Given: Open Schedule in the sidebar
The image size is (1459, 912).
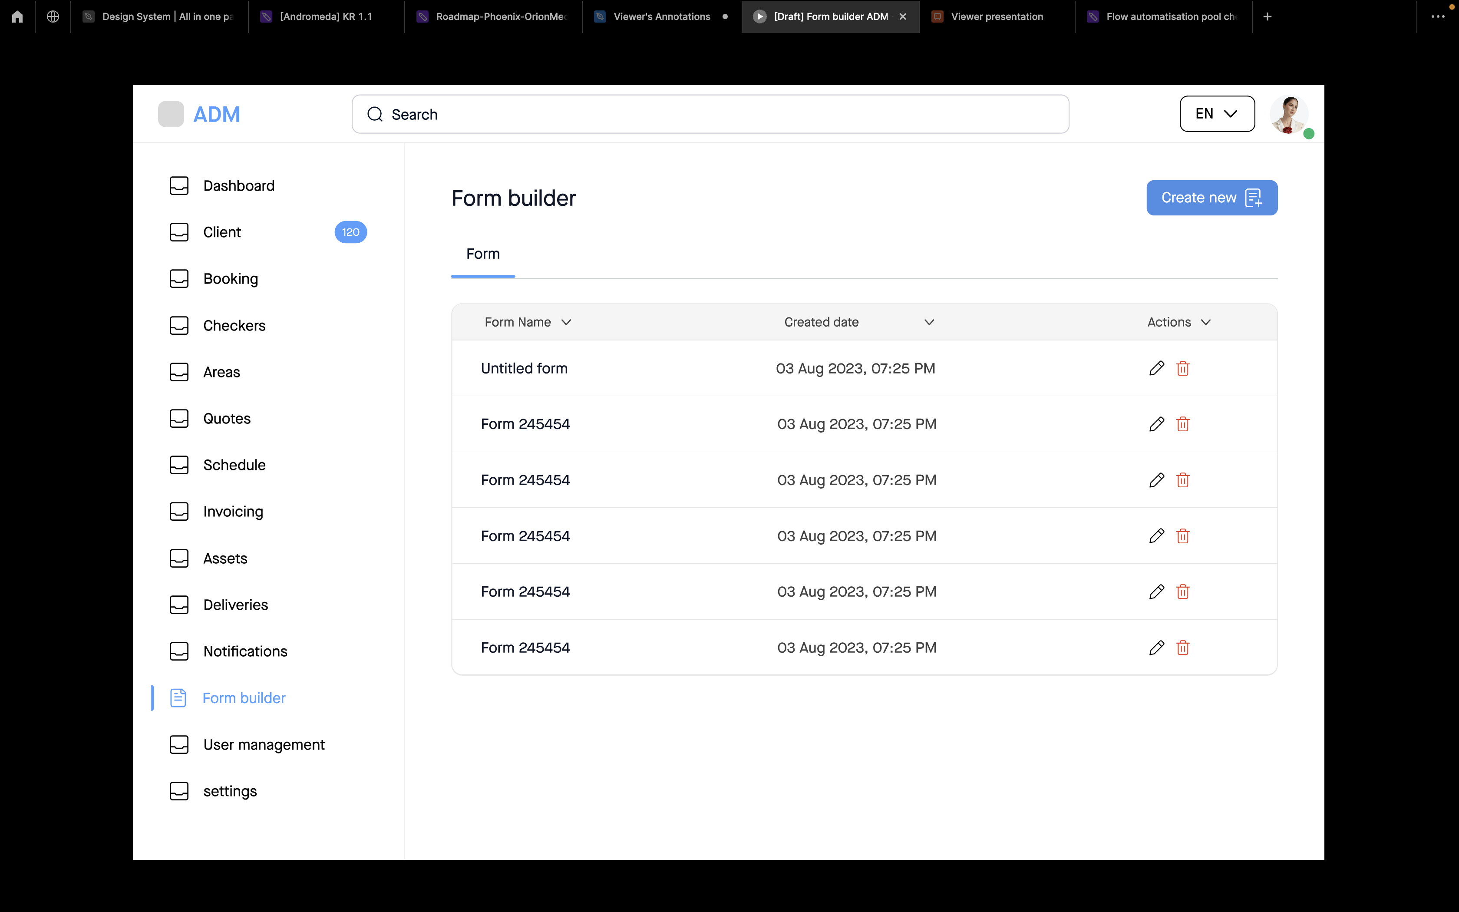Looking at the screenshot, I should 234,465.
